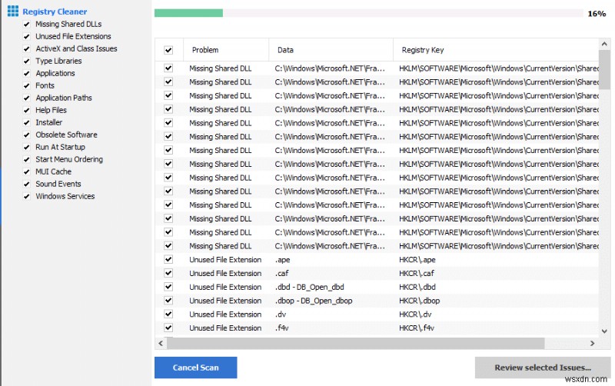Click vertical scrollbar up arrow
The image size is (615, 386).
(x=604, y=44)
